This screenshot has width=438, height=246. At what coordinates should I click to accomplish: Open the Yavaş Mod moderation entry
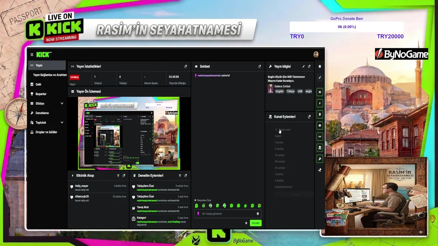[x=160, y=209]
